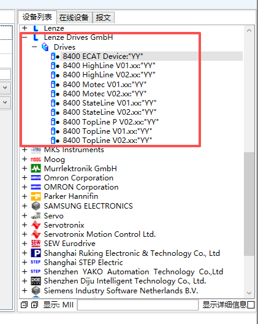Click the device list scroll-up arrow

click(x=249, y=31)
